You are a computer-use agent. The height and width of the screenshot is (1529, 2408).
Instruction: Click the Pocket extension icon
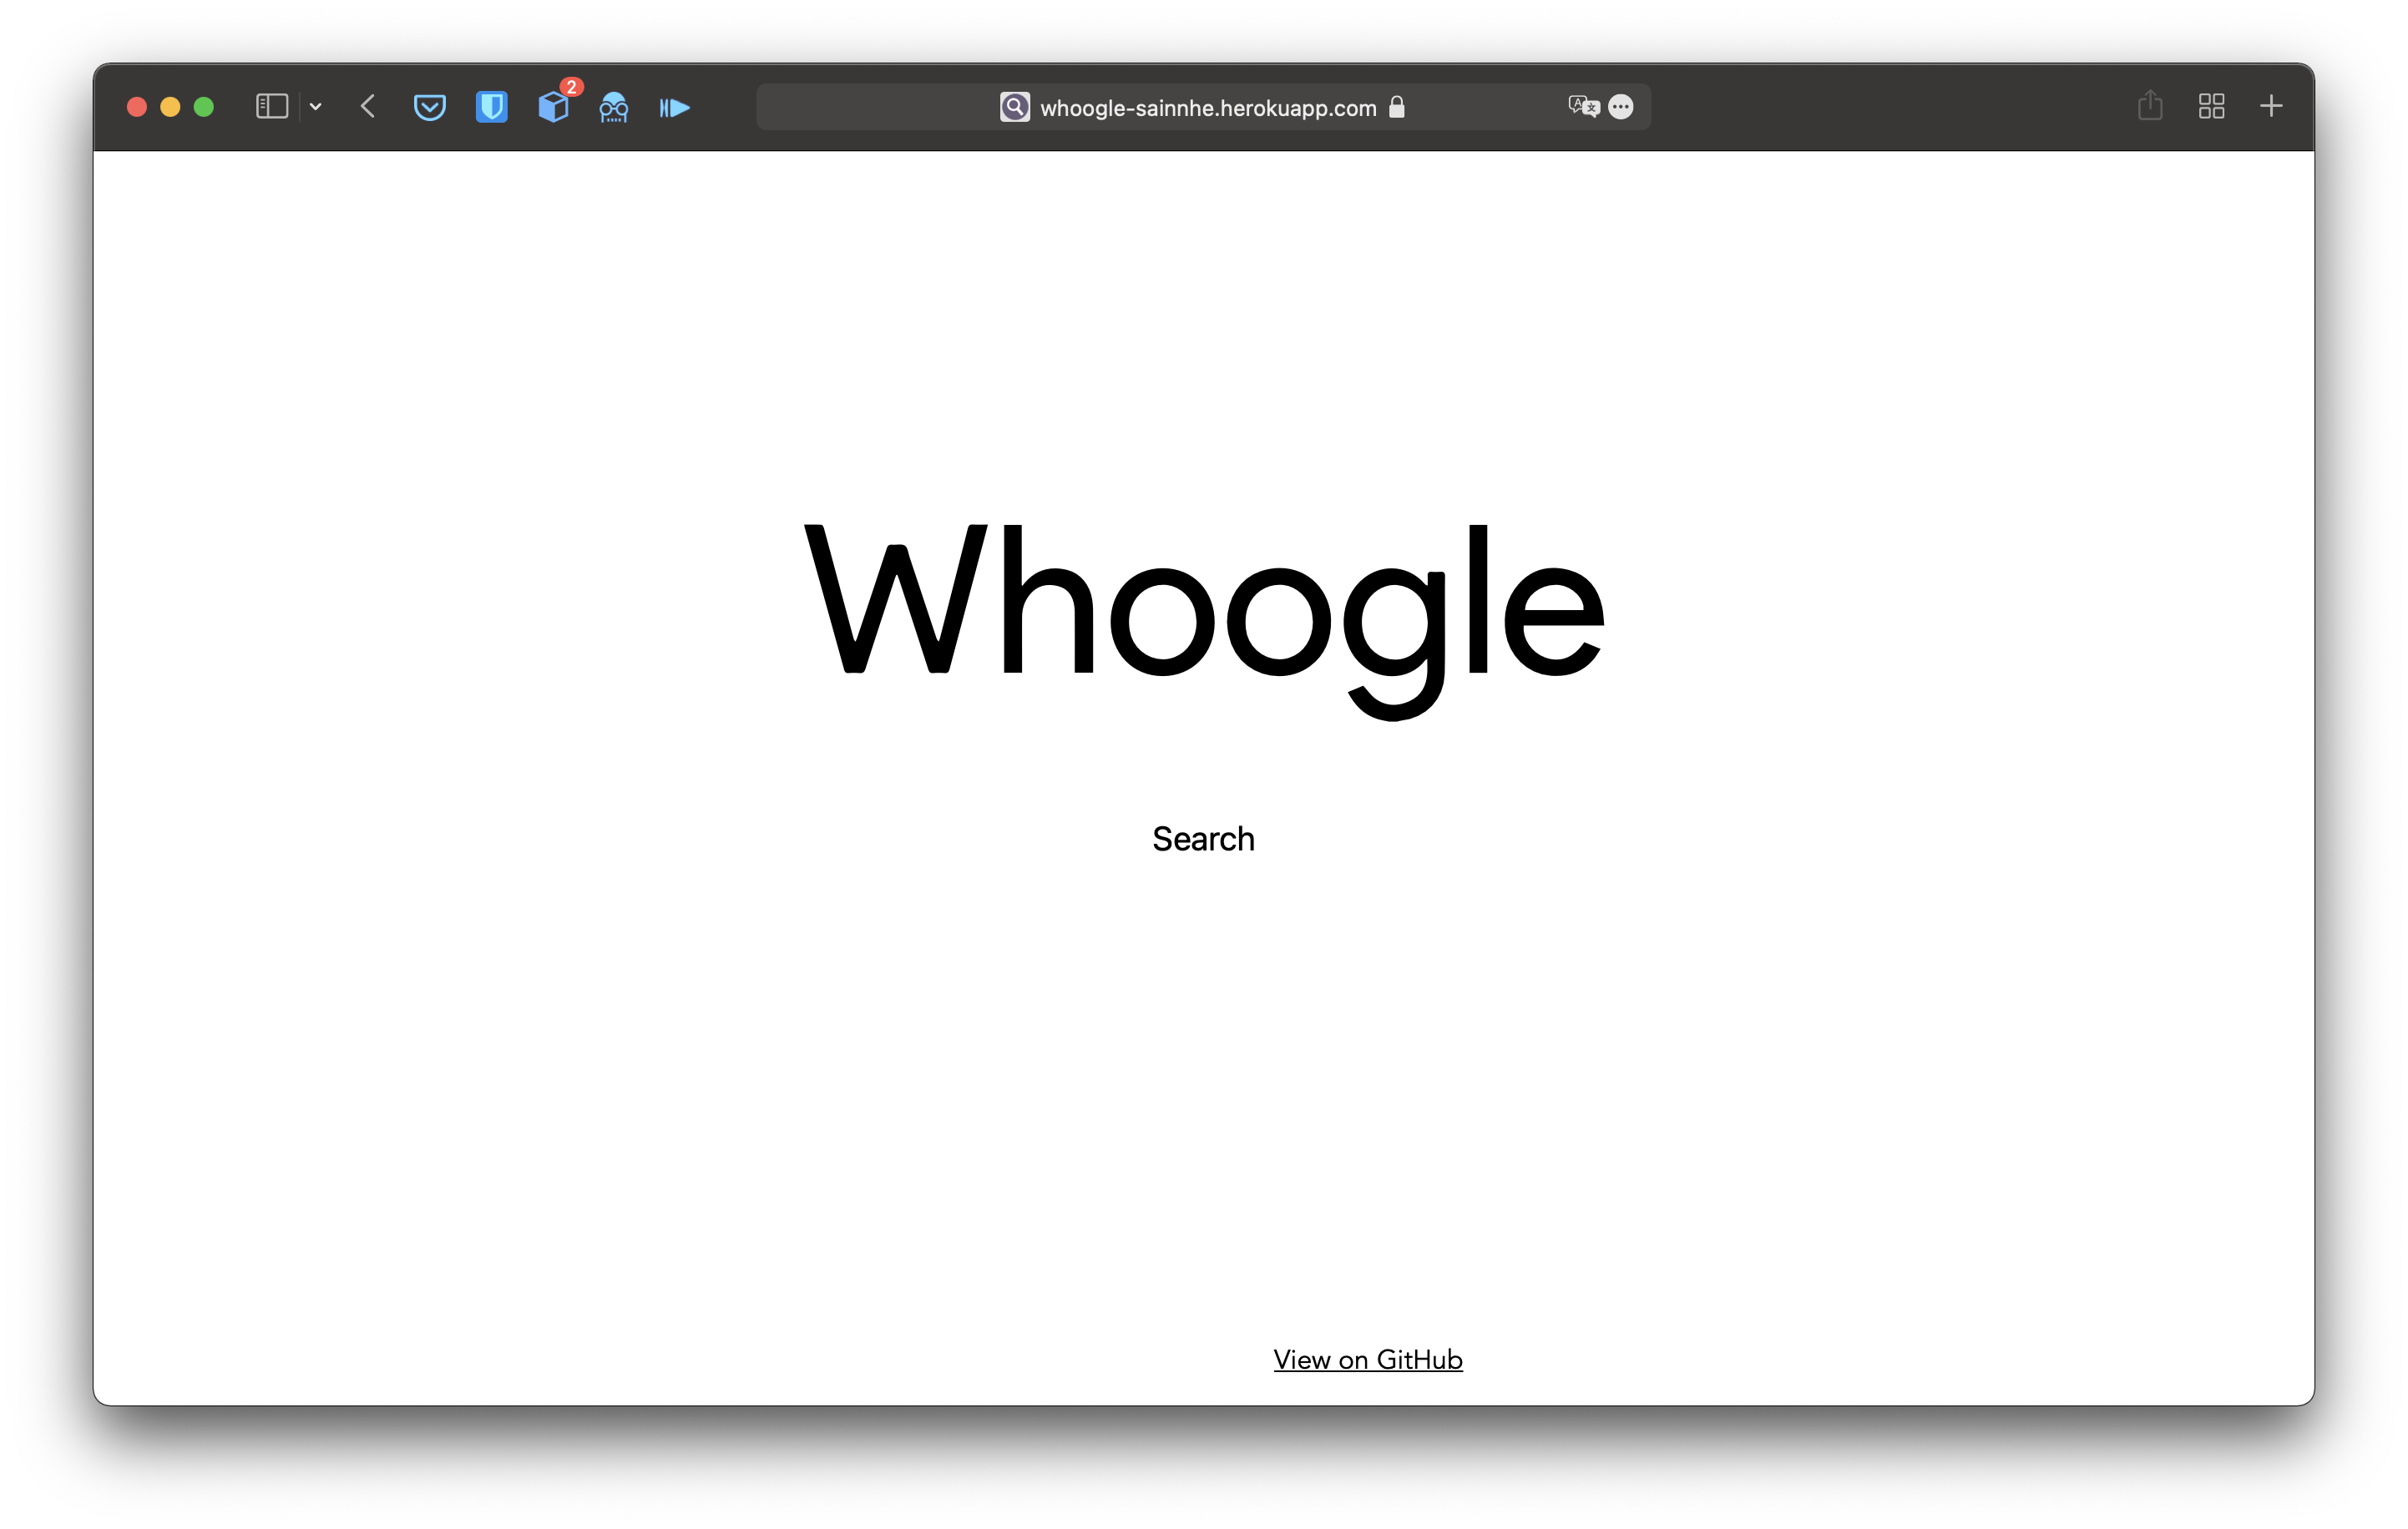pyautogui.click(x=430, y=107)
